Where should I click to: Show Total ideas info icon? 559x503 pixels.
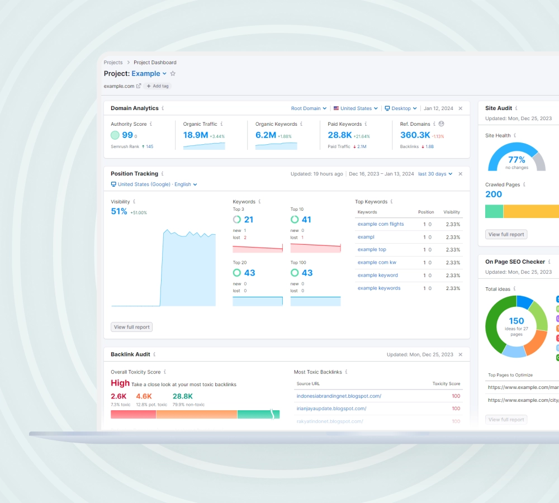pos(514,289)
